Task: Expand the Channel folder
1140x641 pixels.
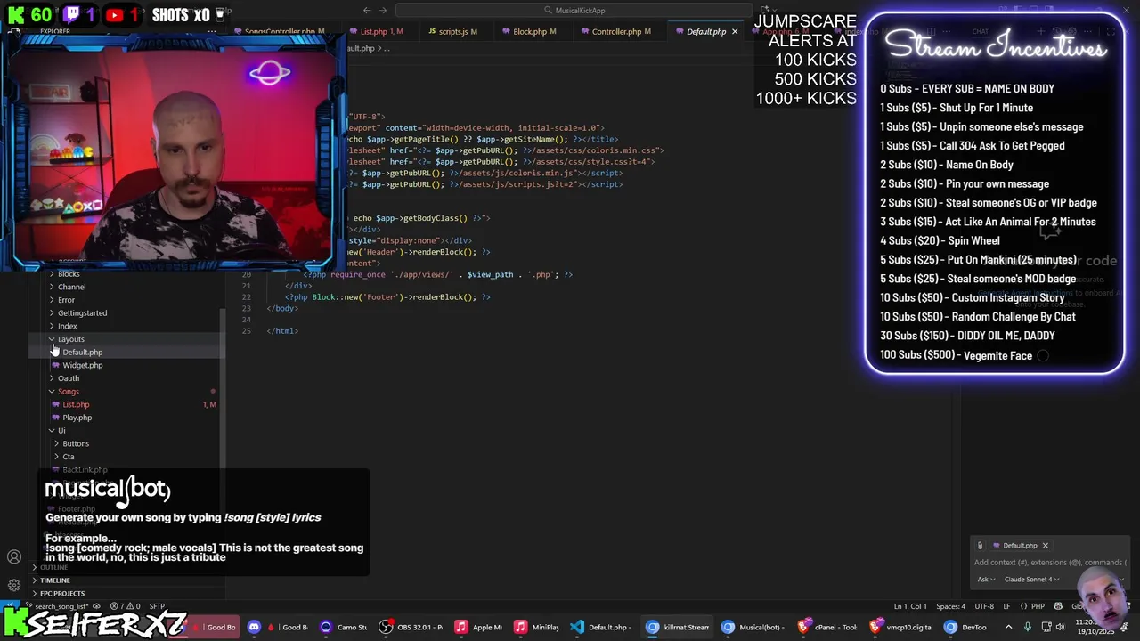Action: coord(71,287)
